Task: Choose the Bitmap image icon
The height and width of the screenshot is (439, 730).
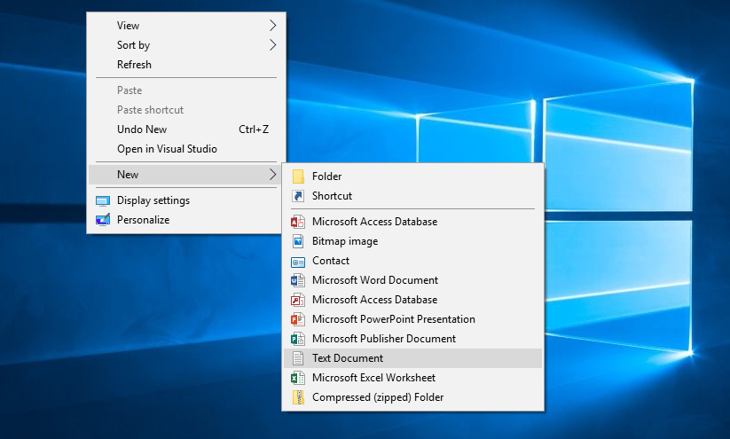Action: point(298,241)
